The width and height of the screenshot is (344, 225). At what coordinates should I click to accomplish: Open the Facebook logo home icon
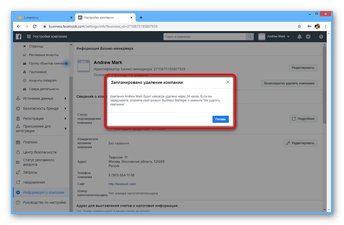pos(19,36)
